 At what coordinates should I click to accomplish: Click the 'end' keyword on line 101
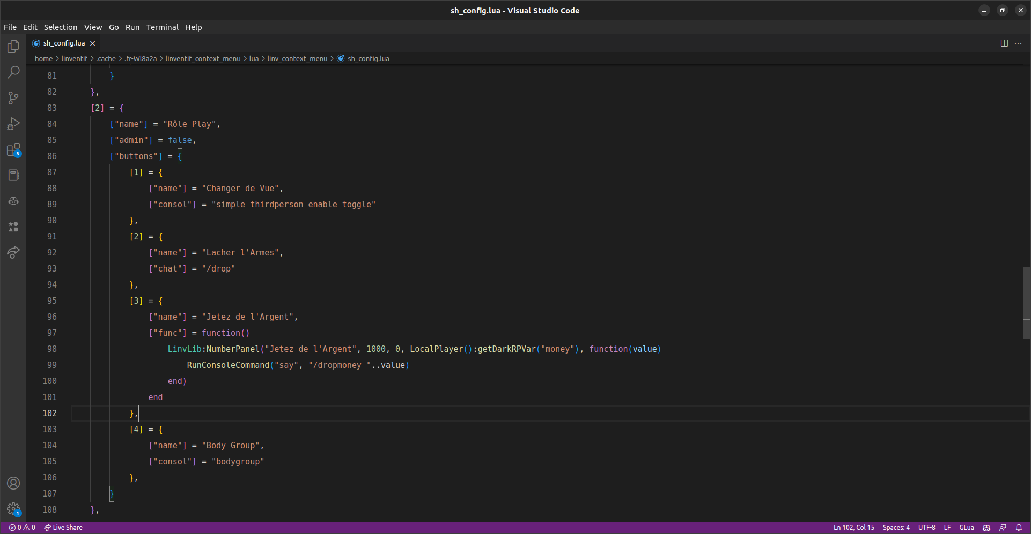pos(156,397)
